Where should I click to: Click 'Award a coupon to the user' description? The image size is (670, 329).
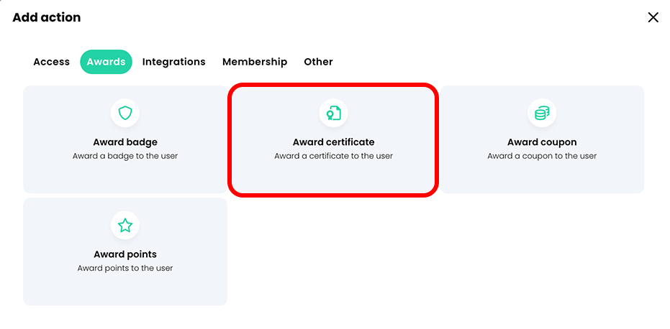pyautogui.click(x=542, y=156)
